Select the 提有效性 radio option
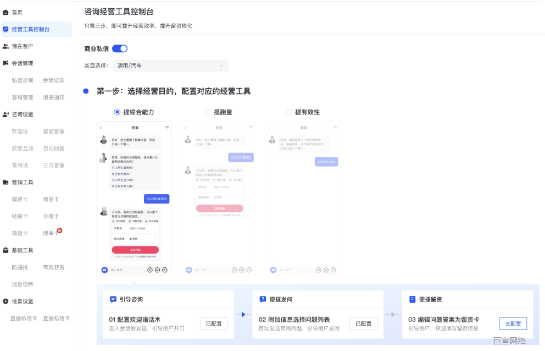545x351 pixels. point(288,112)
